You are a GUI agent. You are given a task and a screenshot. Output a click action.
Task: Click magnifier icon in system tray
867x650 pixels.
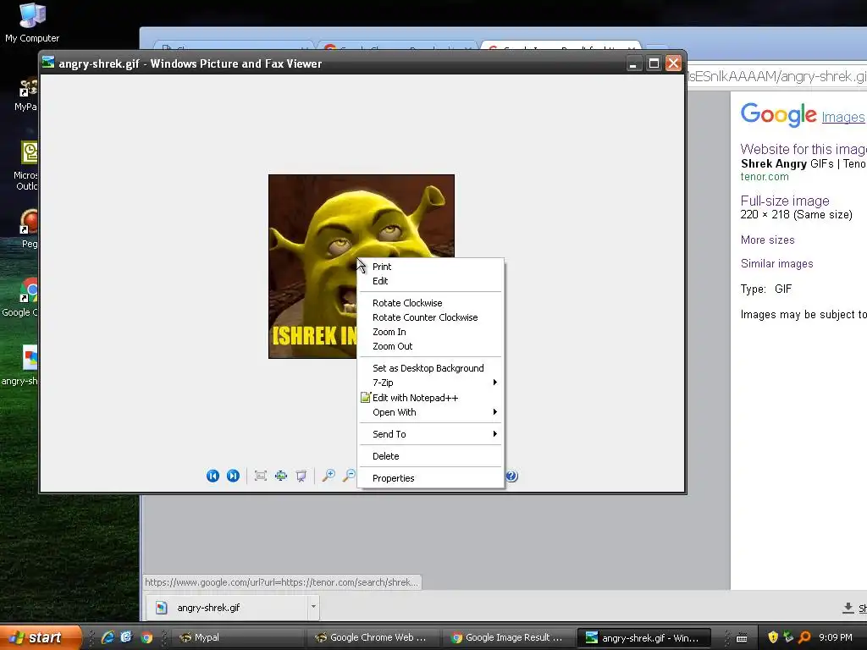click(x=804, y=637)
